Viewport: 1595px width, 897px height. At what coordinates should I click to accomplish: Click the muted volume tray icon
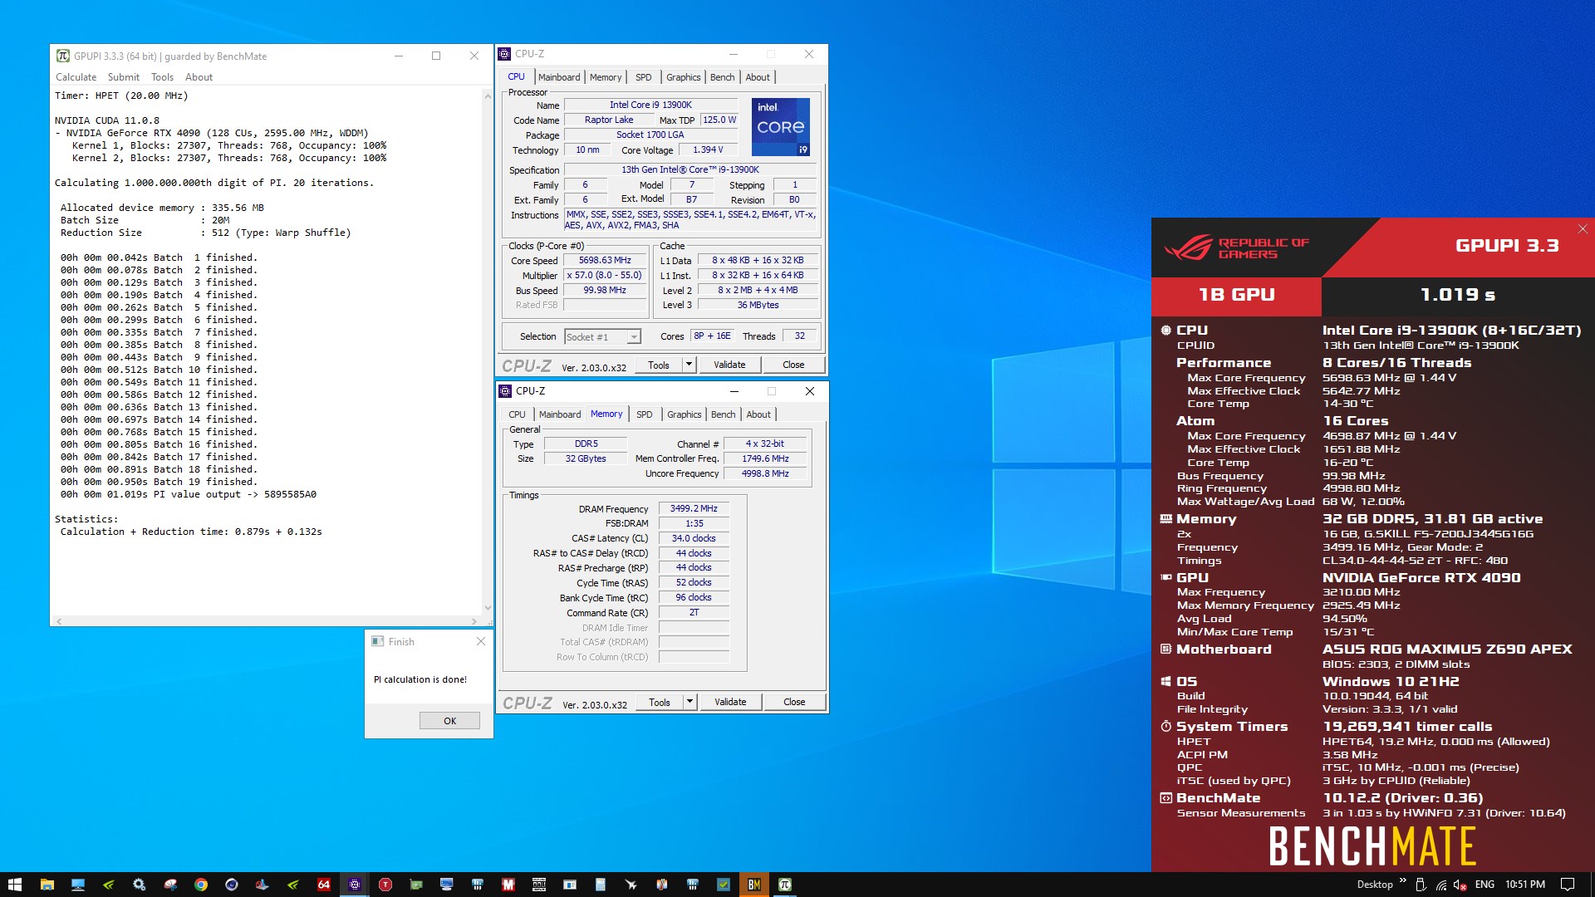(1460, 885)
